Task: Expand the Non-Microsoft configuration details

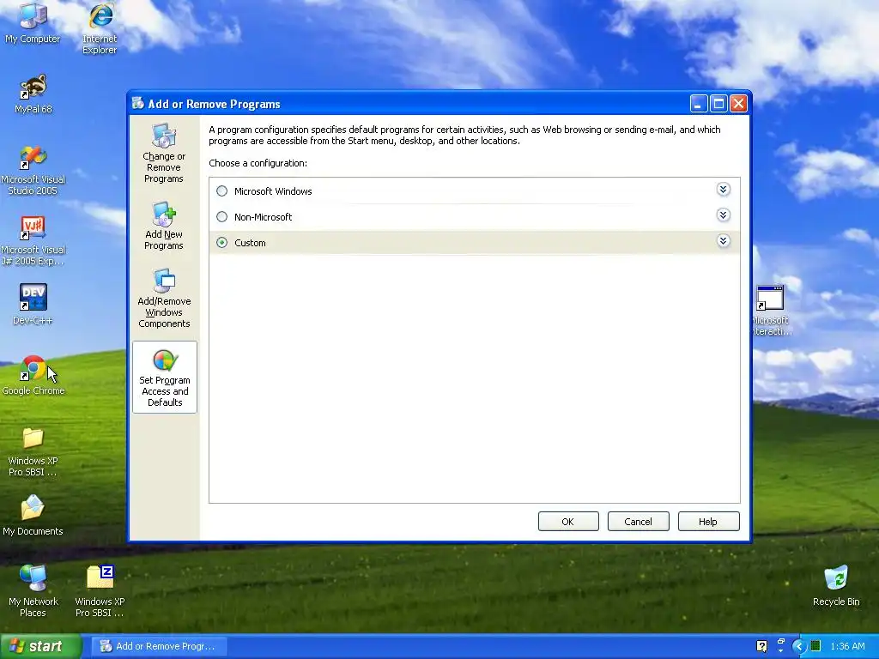Action: coord(723,215)
